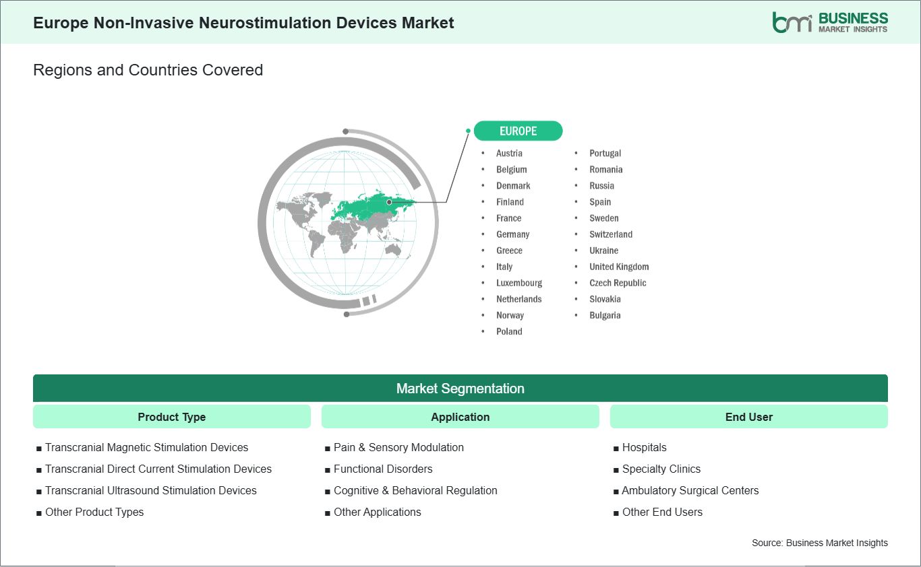Image resolution: width=921 pixels, height=567 pixels.
Task: Select the Application segment header
Action: pyautogui.click(x=460, y=417)
